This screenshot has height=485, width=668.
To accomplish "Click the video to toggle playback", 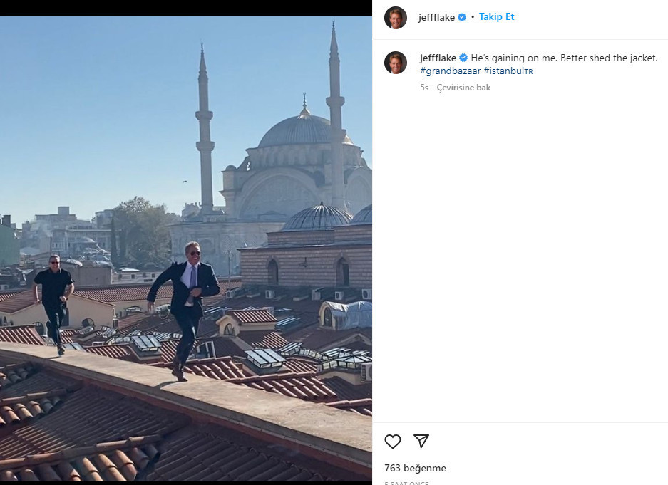I will click(x=185, y=178).
